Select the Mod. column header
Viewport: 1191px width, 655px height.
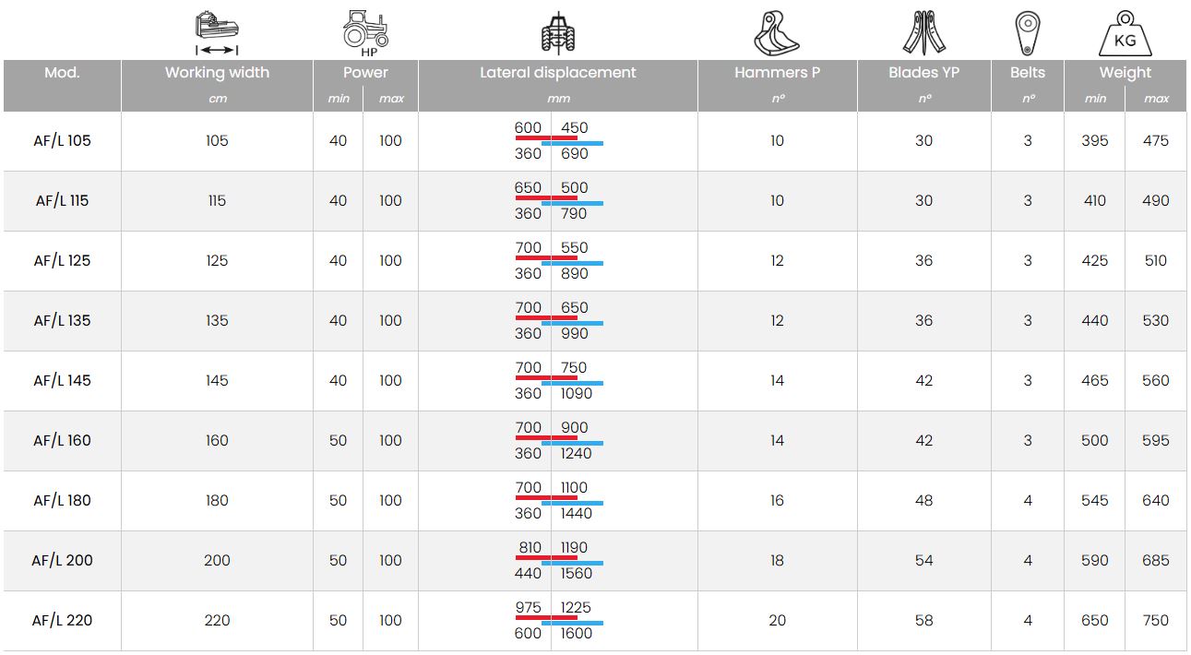click(x=62, y=73)
